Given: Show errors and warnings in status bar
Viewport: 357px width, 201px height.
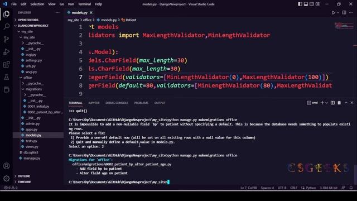Looking at the screenshot, I should (x=11, y=188).
